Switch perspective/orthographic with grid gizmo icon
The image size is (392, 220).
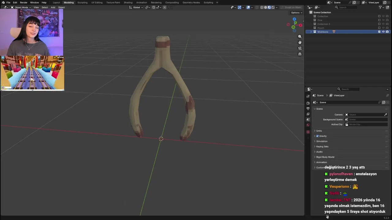click(300, 54)
